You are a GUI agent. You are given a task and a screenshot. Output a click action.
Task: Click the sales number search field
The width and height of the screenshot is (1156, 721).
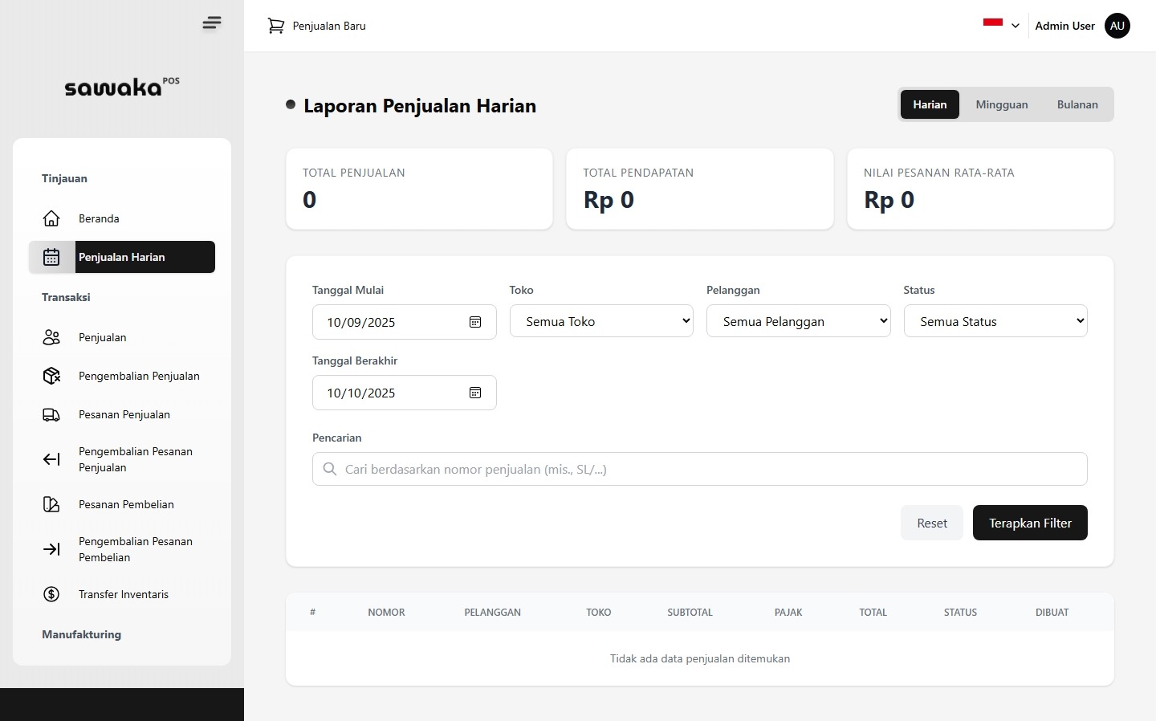706,469
